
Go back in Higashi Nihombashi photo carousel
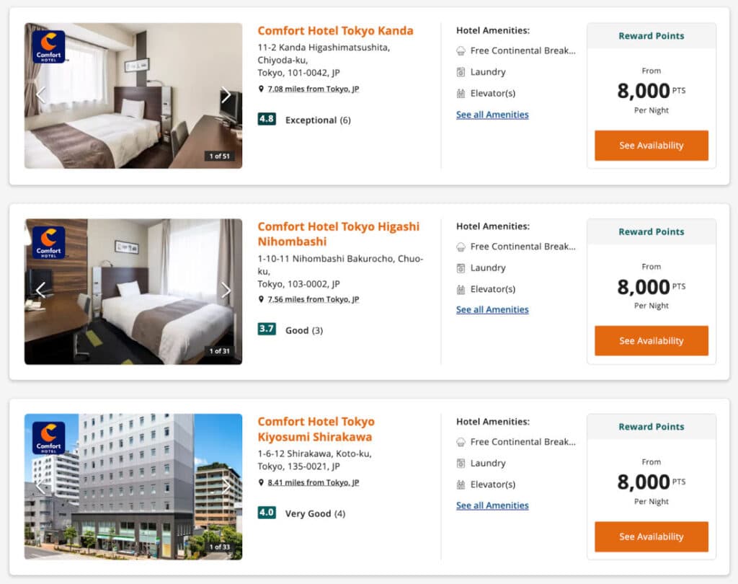point(41,291)
